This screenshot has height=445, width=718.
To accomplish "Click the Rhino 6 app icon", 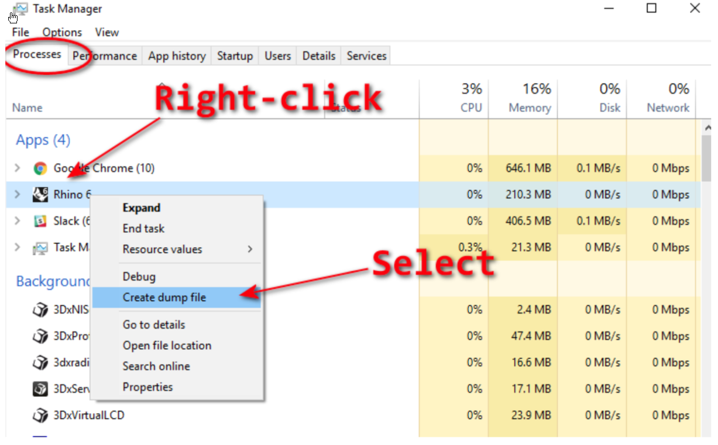I will (x=40, y=195).
